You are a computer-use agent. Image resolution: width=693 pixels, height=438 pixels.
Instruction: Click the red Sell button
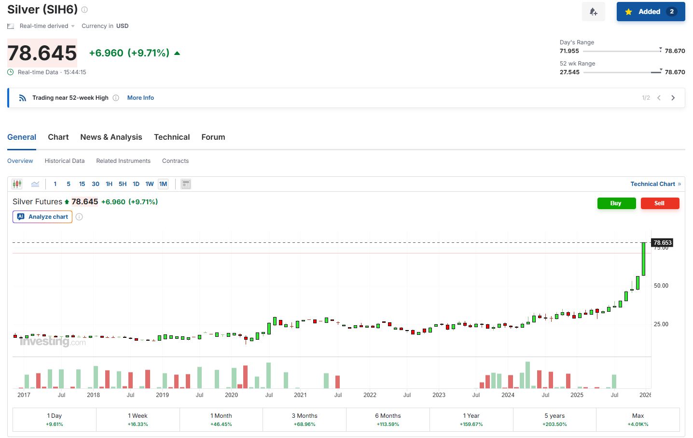coord(660,203)
